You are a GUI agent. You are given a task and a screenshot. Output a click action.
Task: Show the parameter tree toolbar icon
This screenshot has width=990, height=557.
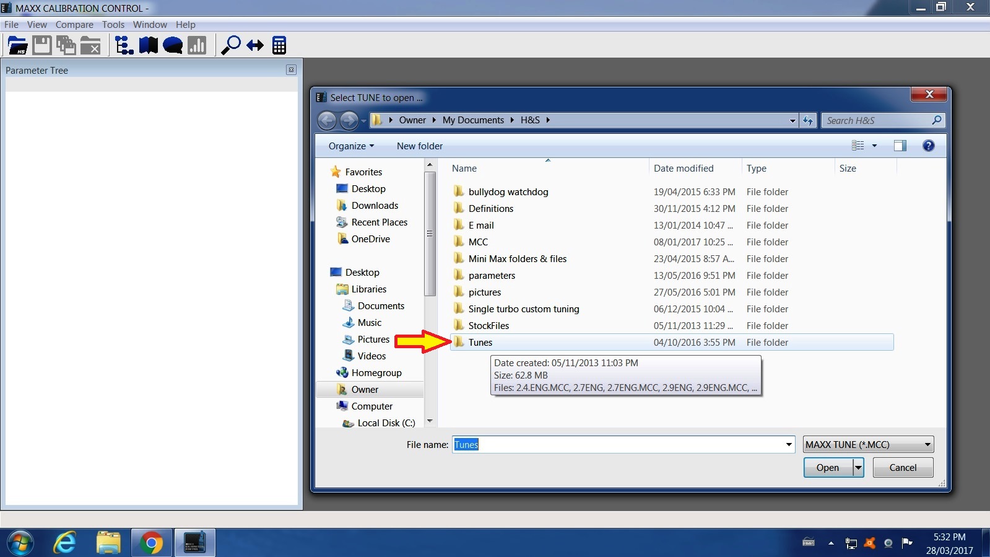tap(124, 45)
